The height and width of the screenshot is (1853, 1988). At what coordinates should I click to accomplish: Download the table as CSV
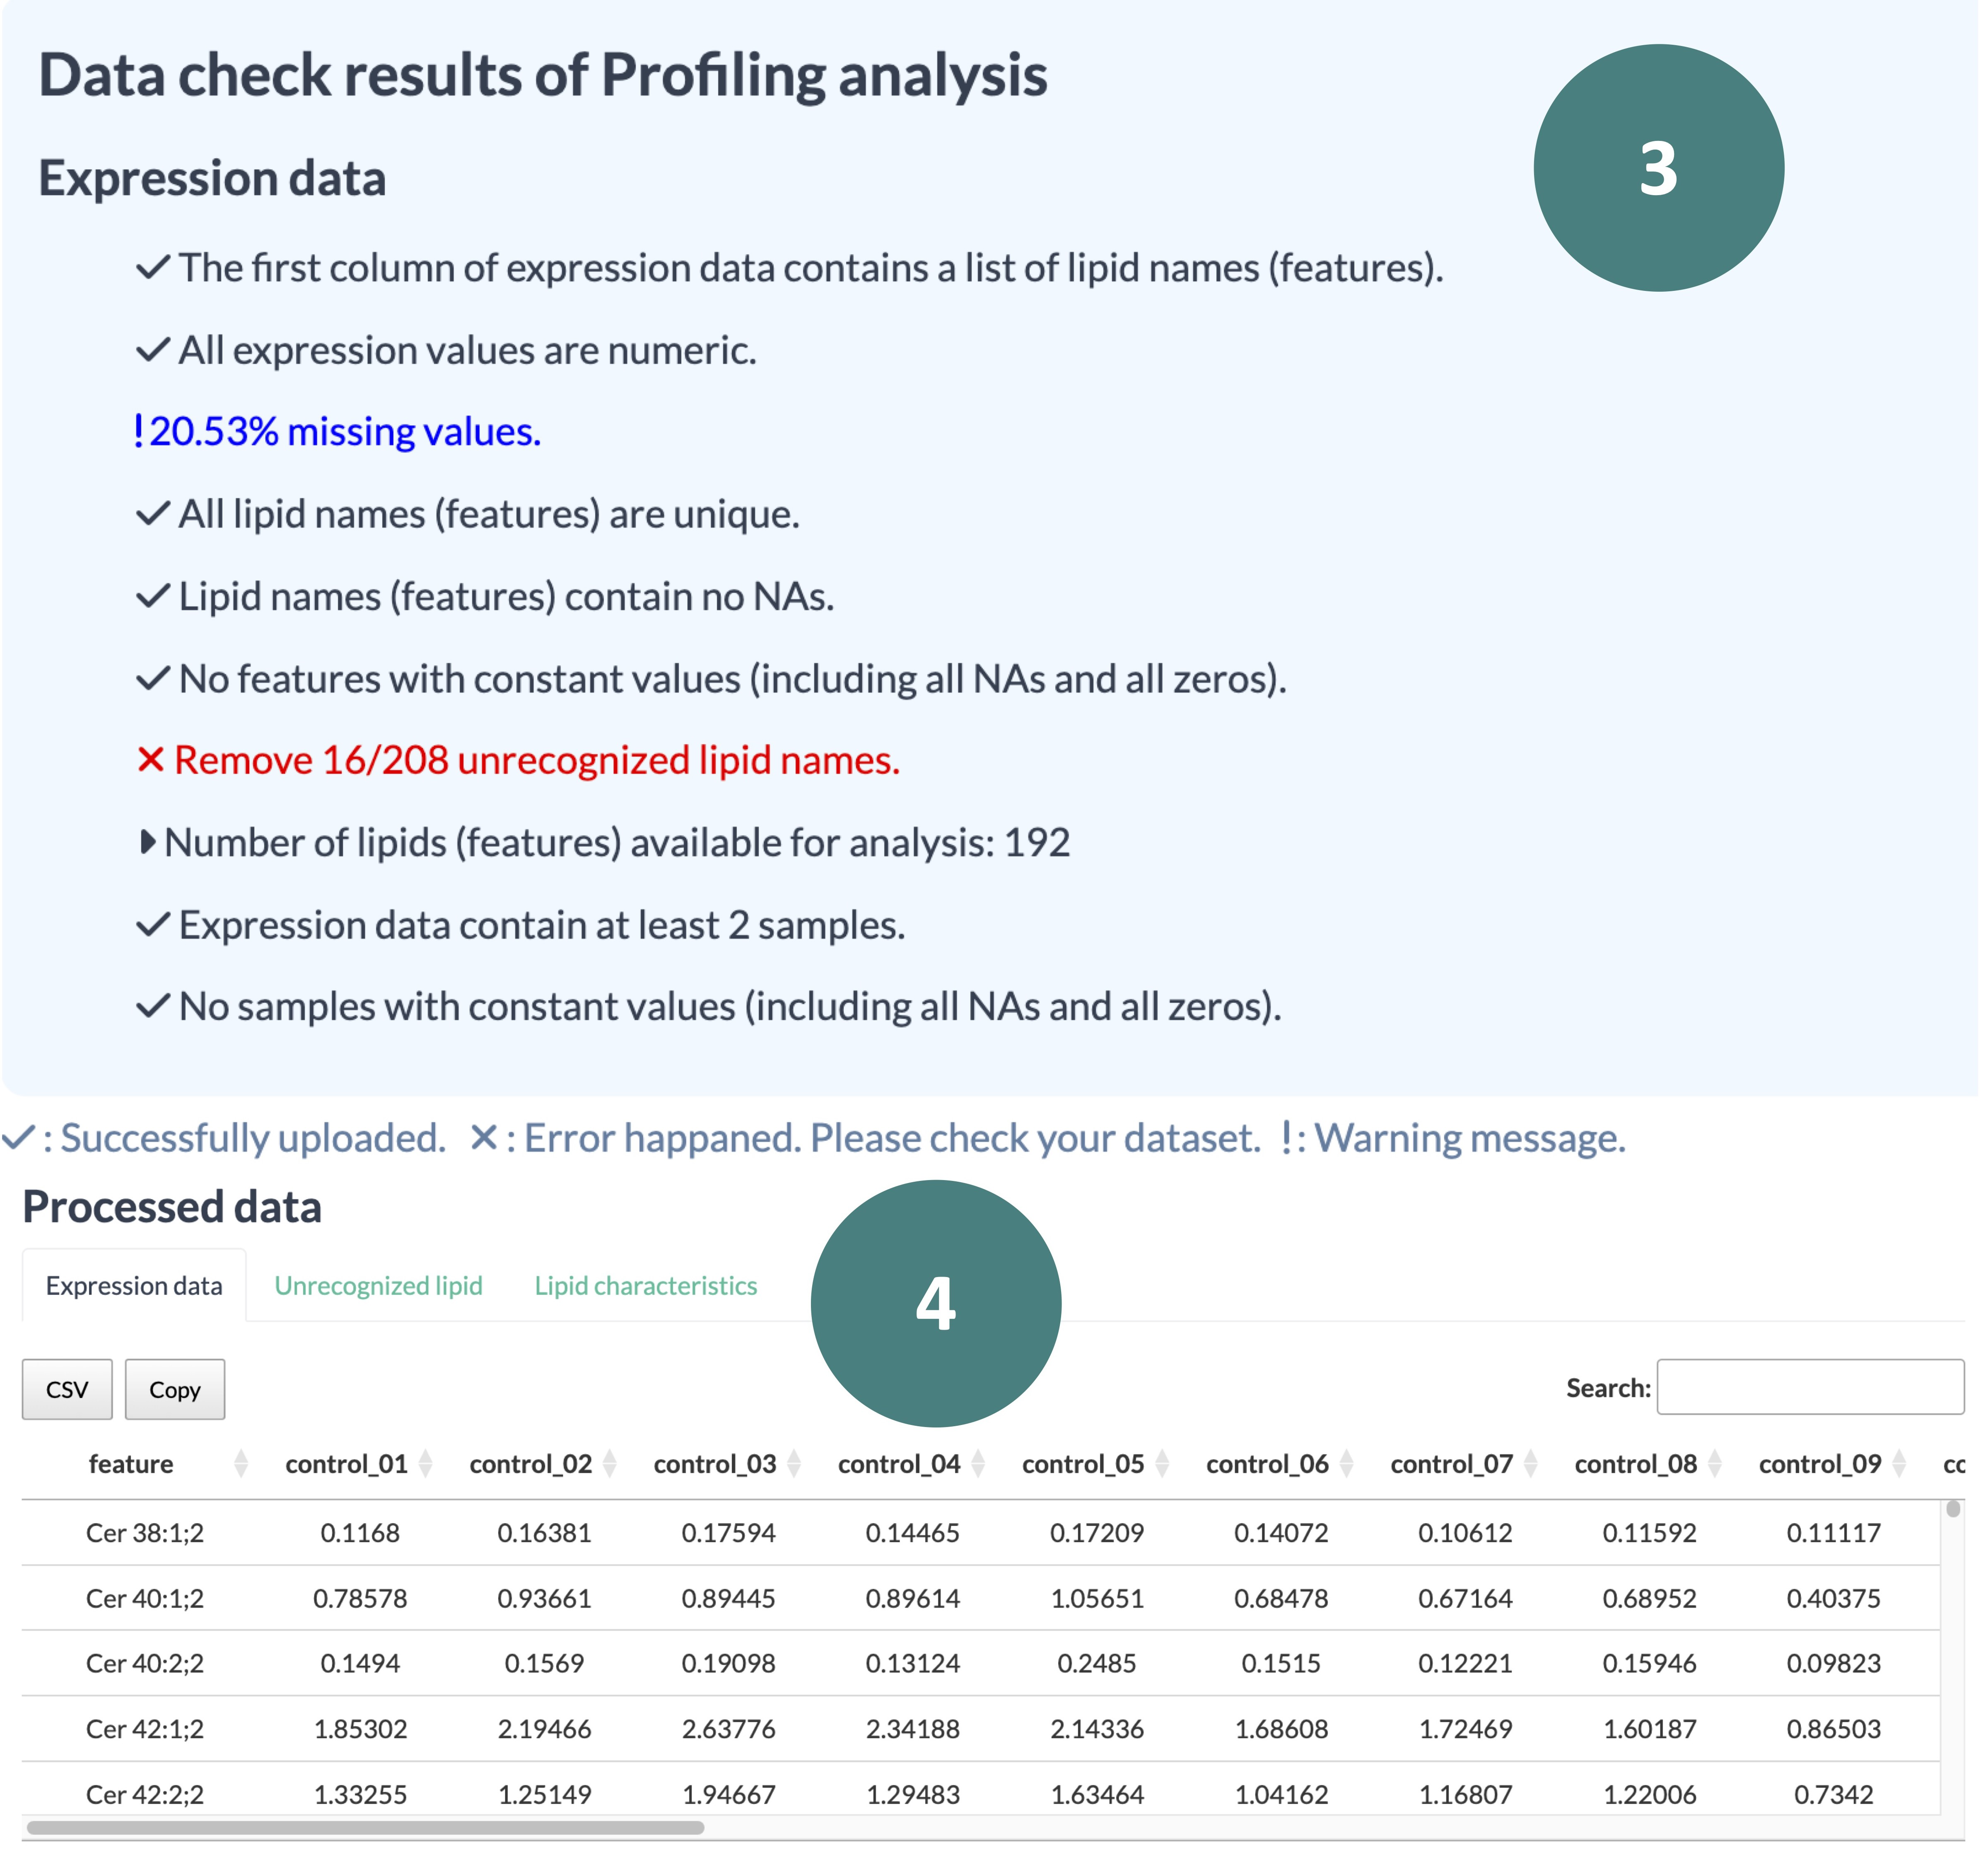[67, 1389]
